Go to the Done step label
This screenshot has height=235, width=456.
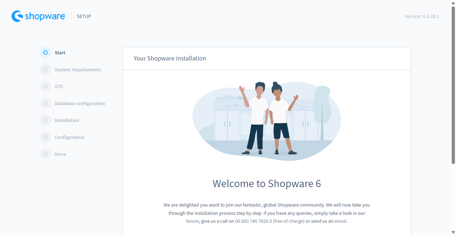(x=60, y=154)
